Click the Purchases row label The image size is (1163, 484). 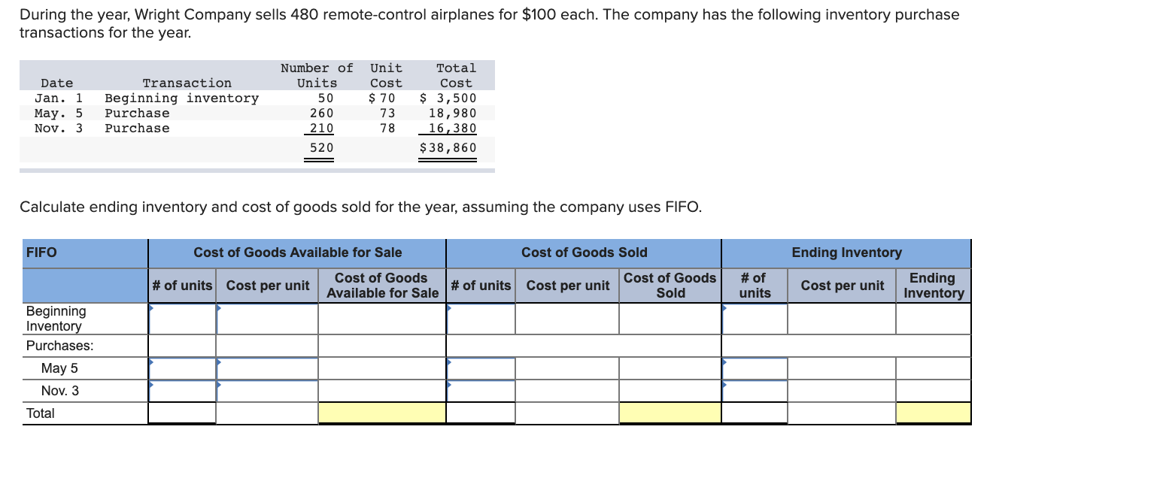click(x=60, y=346)
